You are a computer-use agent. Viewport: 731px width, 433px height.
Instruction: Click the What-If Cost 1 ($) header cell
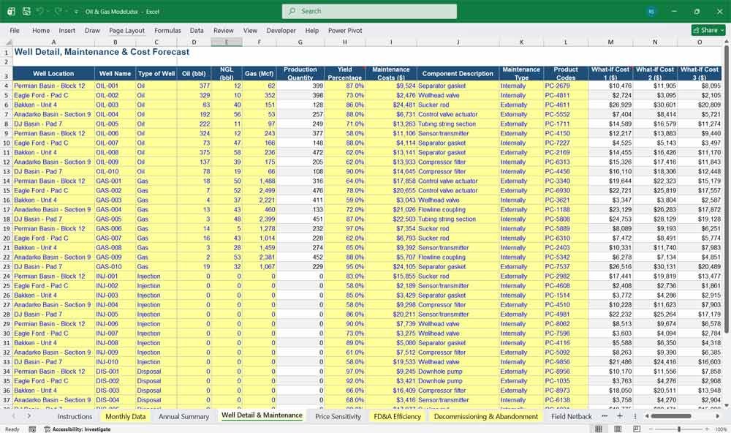[x=610, y=73]
